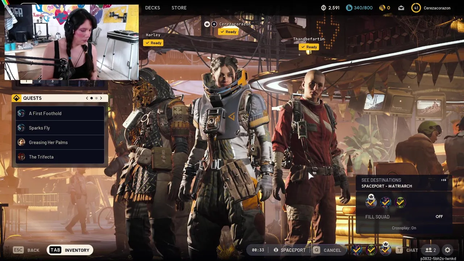Screen dimensions: 464x261
Task: Open quest The Trifecta
Action: click(x=60, y=157)
